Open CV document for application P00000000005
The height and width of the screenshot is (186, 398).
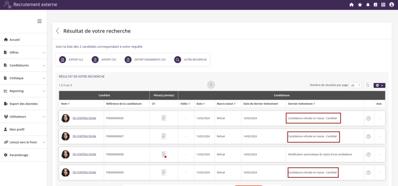(x=164, y=118)
